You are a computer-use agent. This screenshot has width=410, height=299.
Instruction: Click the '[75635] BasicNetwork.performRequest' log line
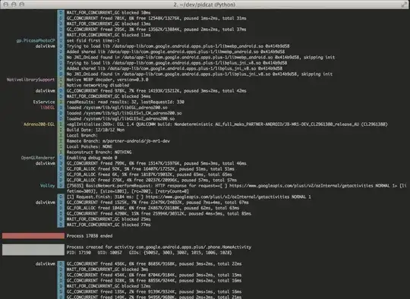pyautogui.click(x=237, y=188)
